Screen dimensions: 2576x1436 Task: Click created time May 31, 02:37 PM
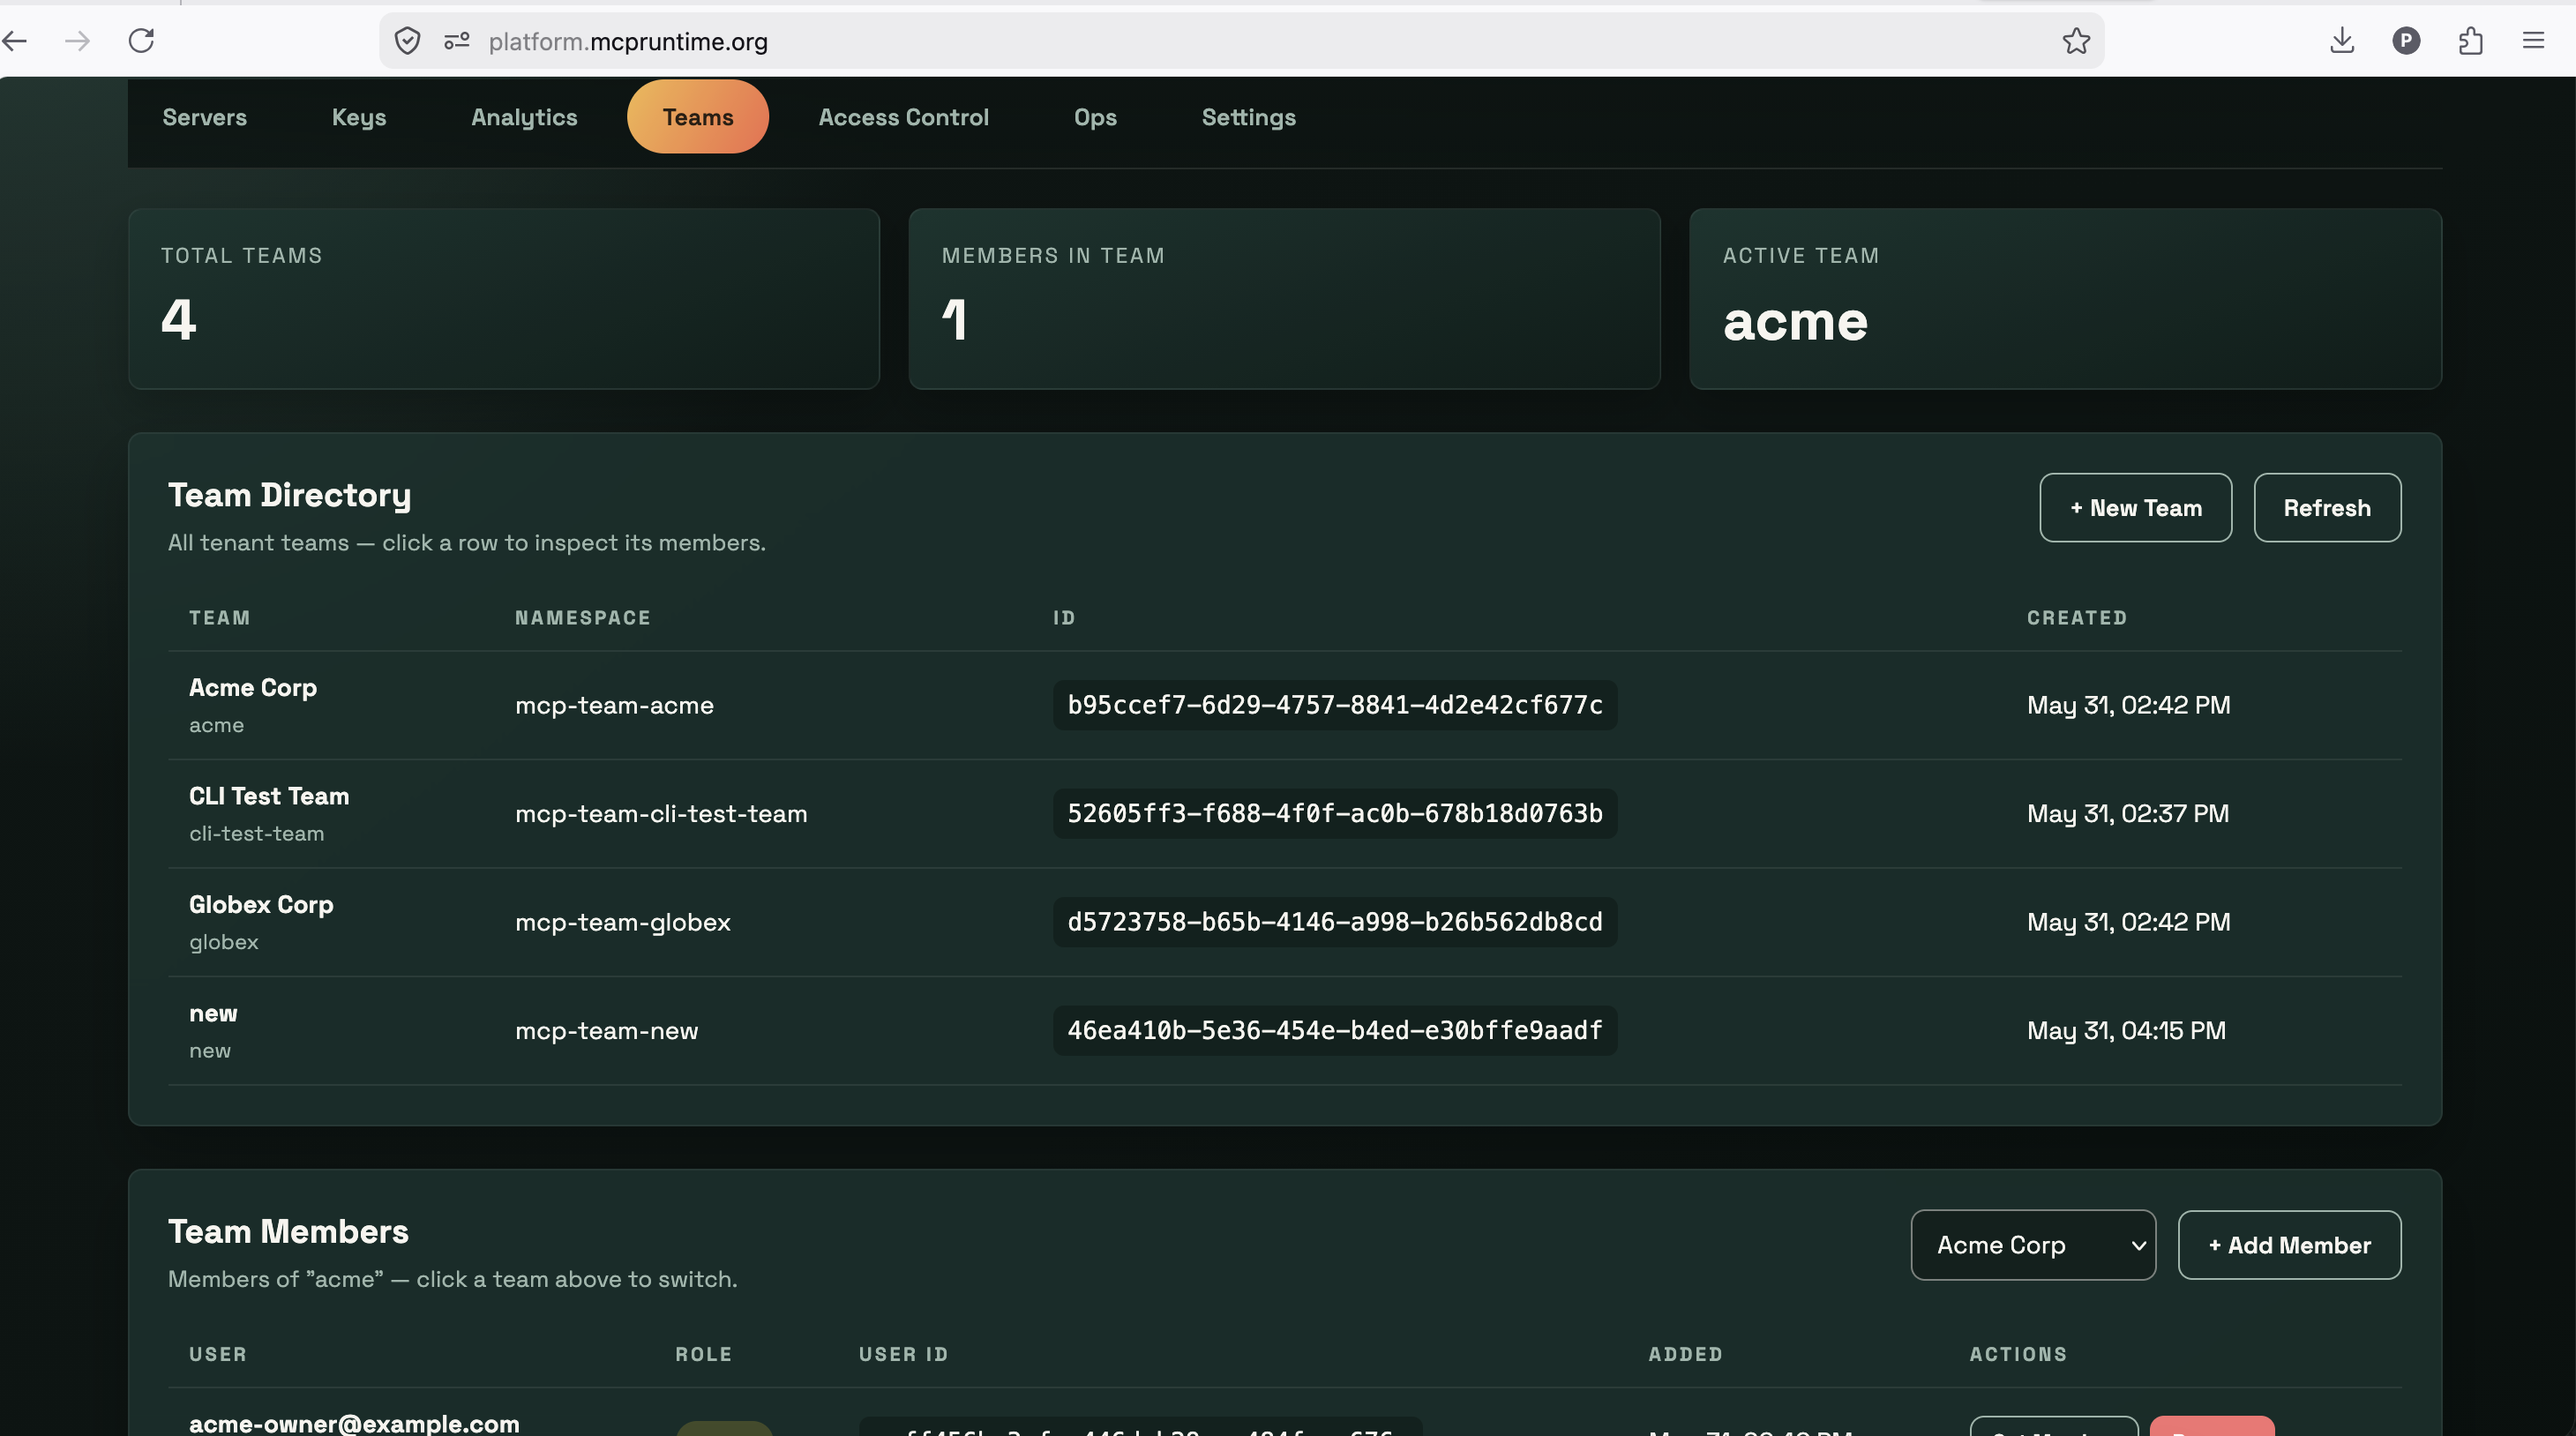click(x=2127, y=814)
